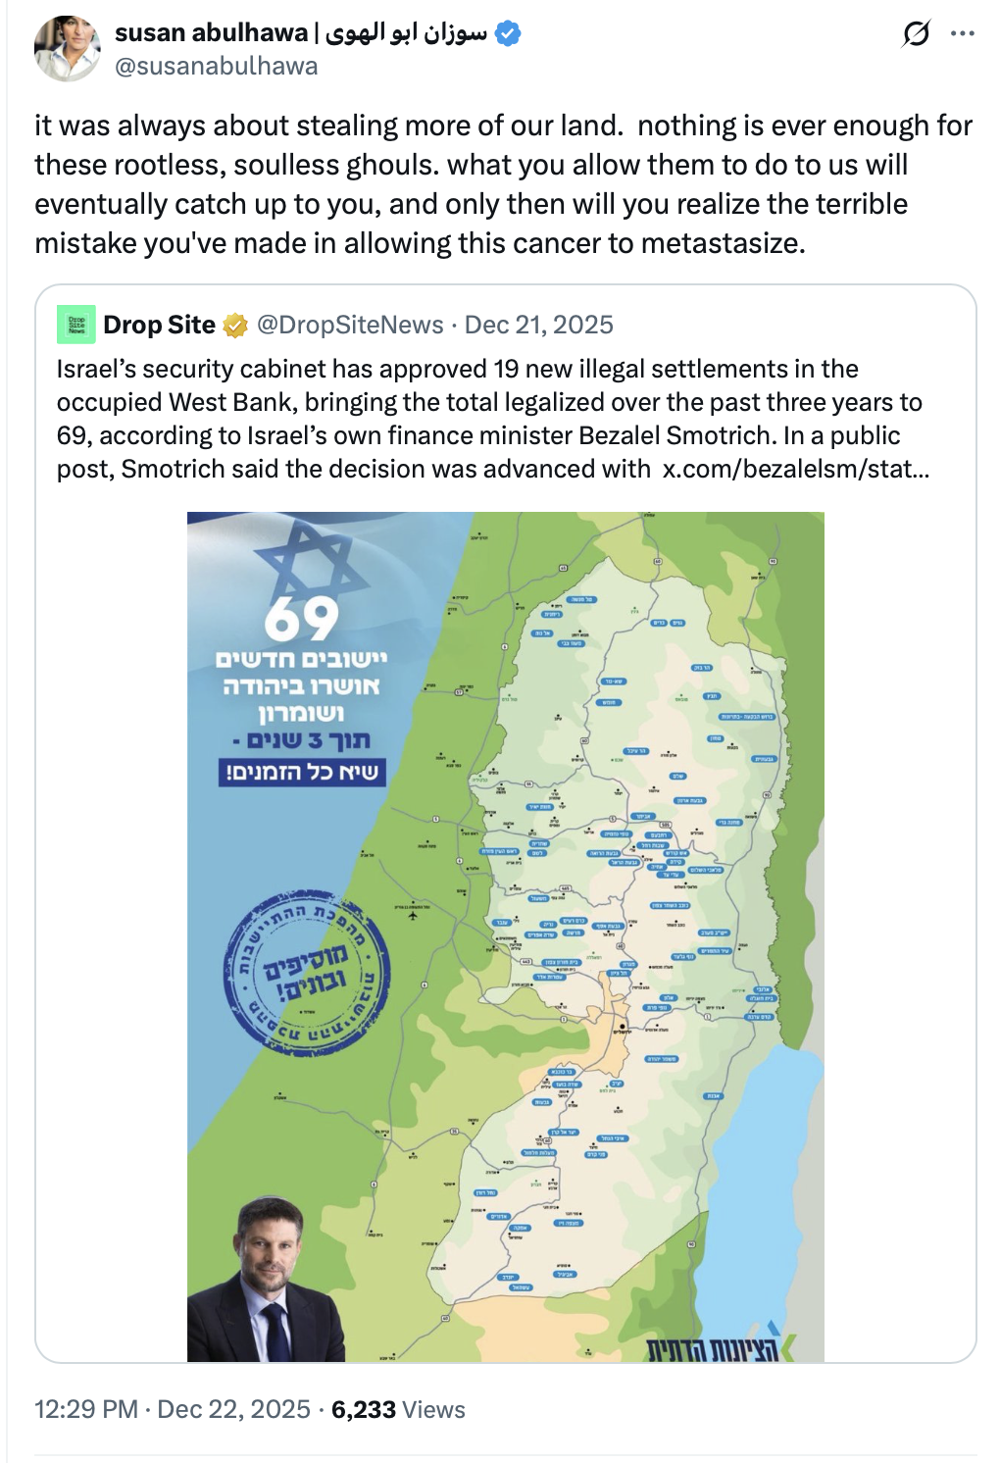
Task: Follow the x.com/bezalelsm link
Action: [795, 469]
